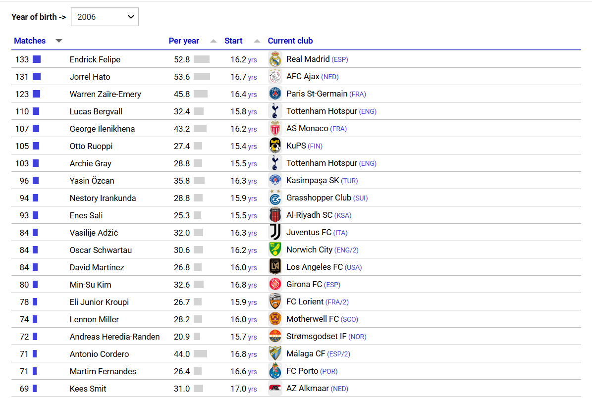Click Tottenham crest in Archie Gray row

click(x=275, y=163)
